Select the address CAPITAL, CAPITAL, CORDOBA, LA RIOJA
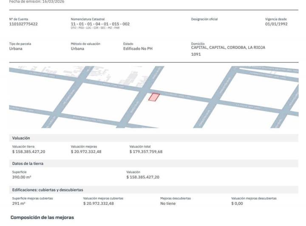Screen dimensions: 306x226 pyautogui.click(x=228, y=48)
